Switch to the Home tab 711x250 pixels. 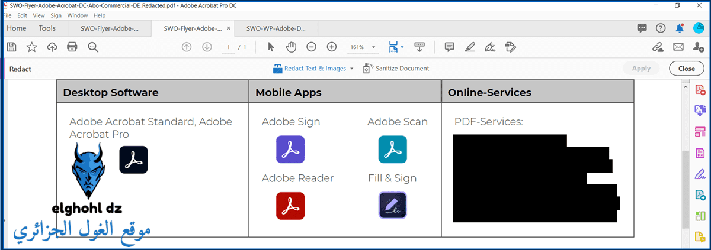tap(16, 28)
